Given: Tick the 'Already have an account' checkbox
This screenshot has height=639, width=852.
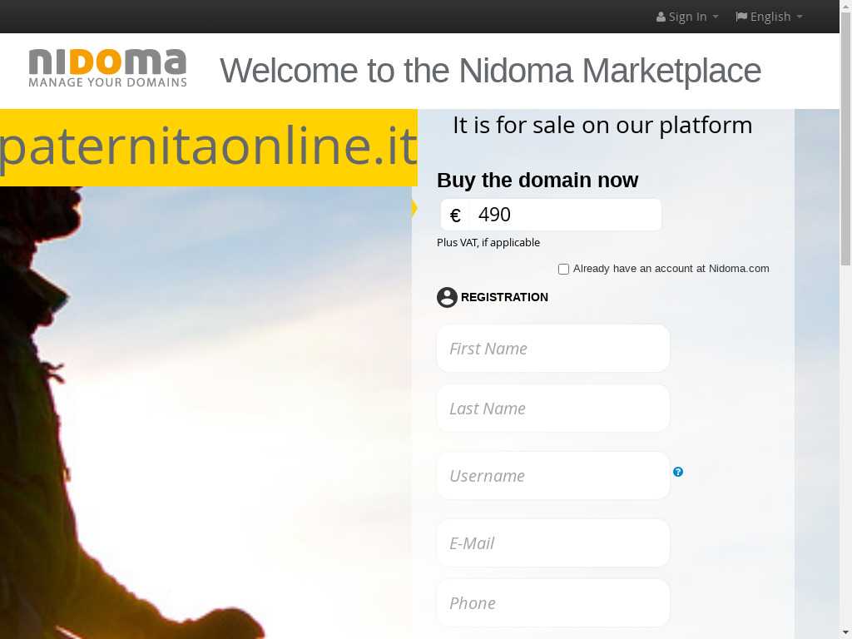Looking at the screenshot, I should pos(563,269).
